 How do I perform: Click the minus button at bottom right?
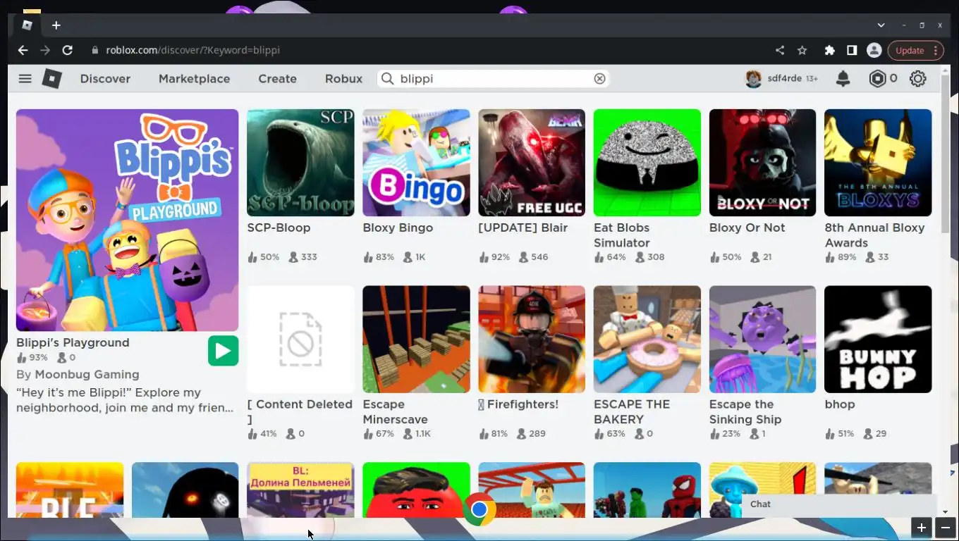tap(946, 527)
